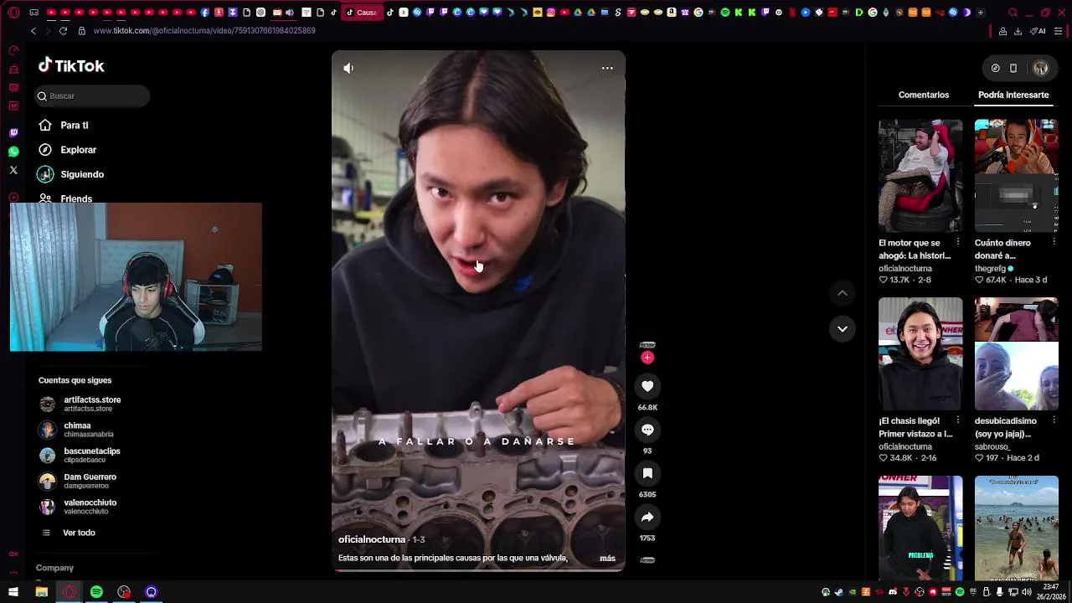Image resolution: width=1072 pixels, height=603 pixels.
Task: Open oficialnocturna profile from video caption
Action: 372,539
